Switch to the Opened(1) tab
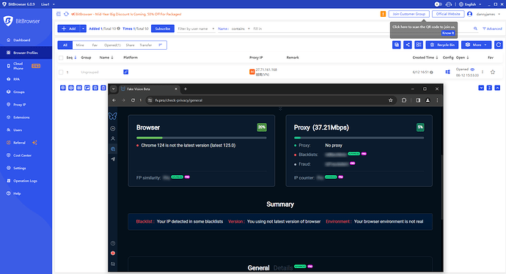 click(112, 45)
